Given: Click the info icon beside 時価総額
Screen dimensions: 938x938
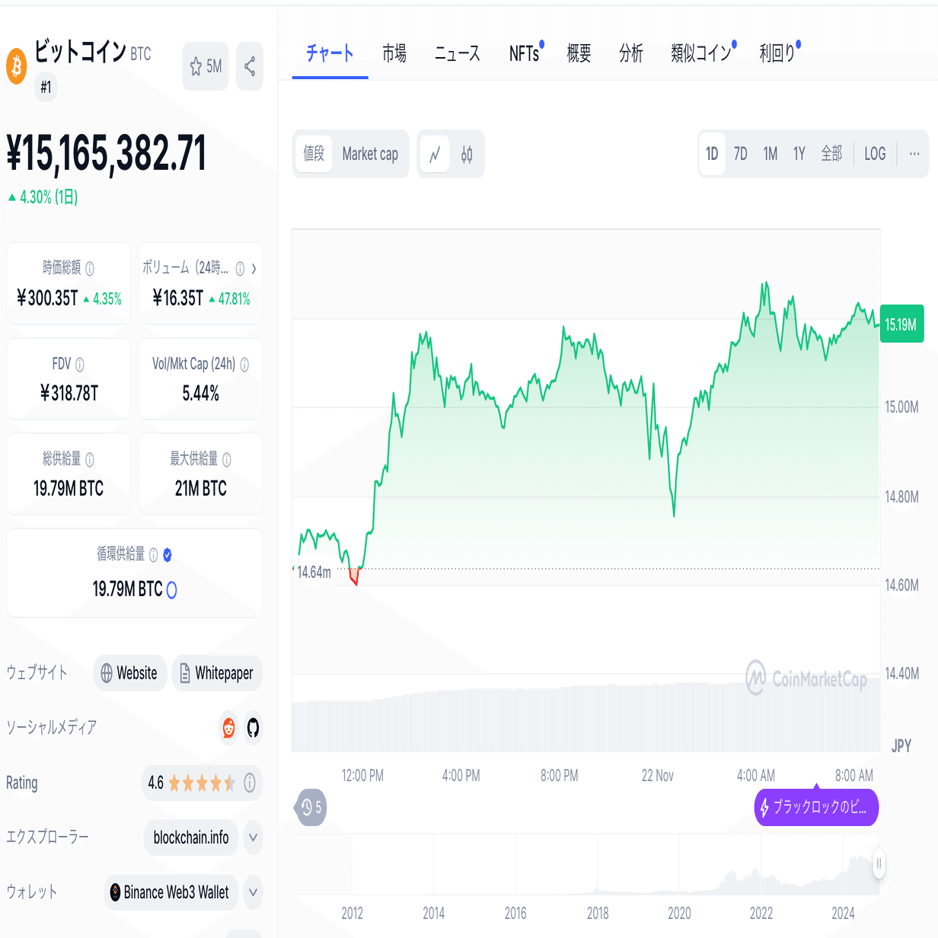Looking at the screenshot, I should coord(90,269).
